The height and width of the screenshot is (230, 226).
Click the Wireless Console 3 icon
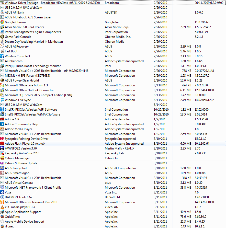coord(2,56)
